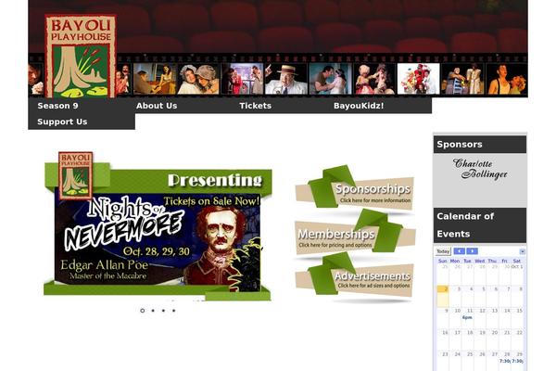
Task: Open the Charlotte Bollinger sponsor logo
Action: (480, 169)
